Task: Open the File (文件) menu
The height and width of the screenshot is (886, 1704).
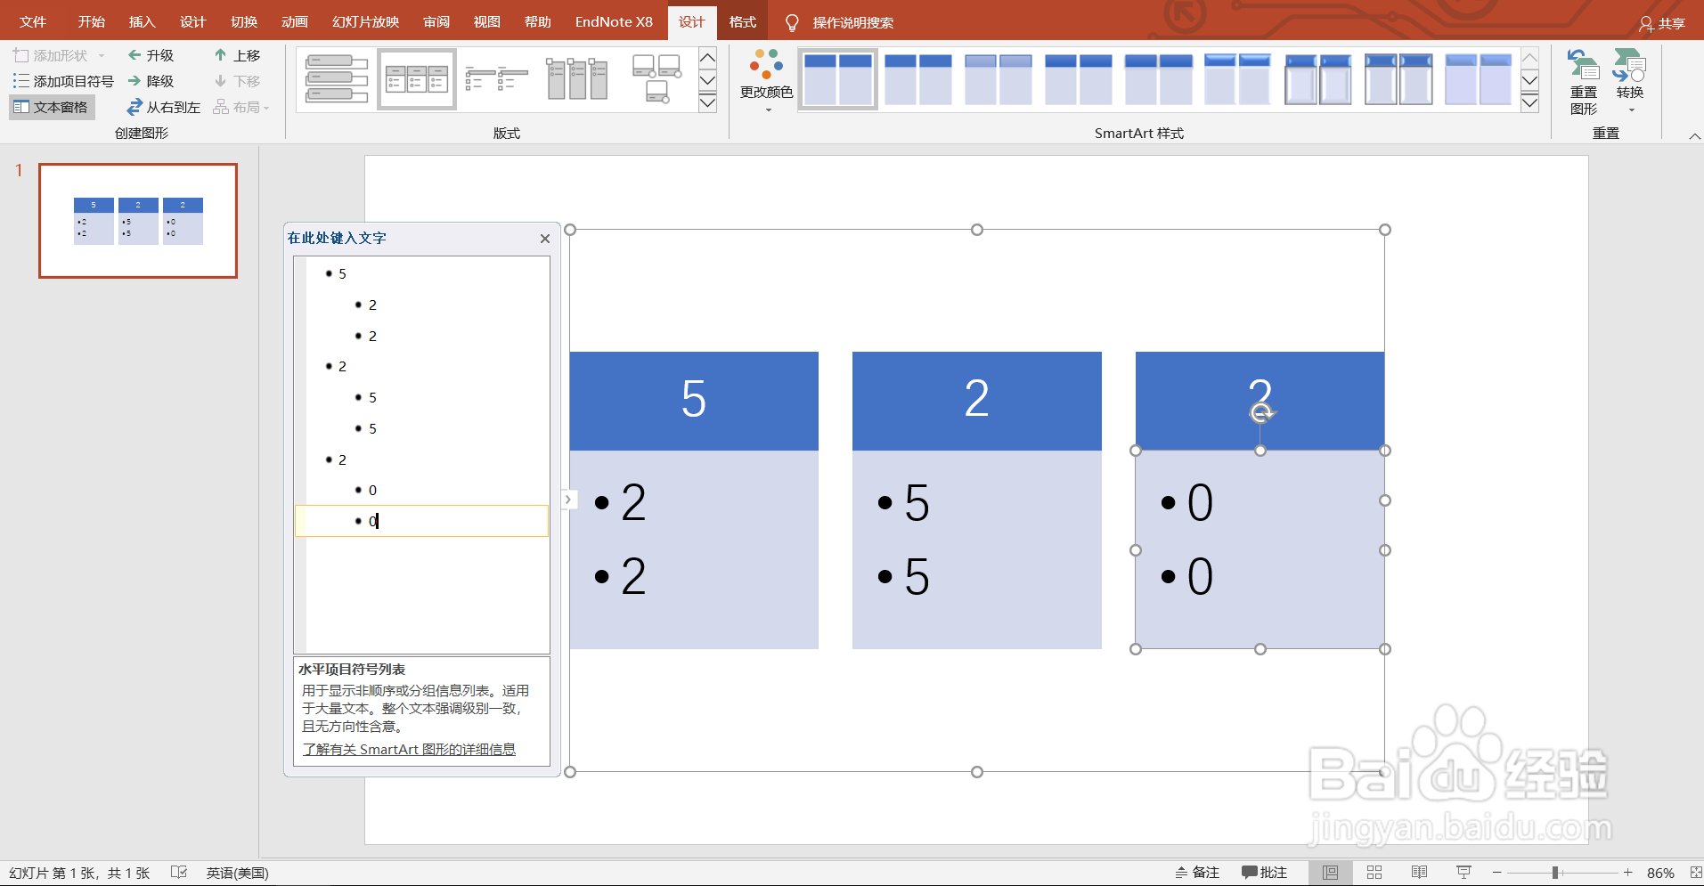Action: pos(32,21)
